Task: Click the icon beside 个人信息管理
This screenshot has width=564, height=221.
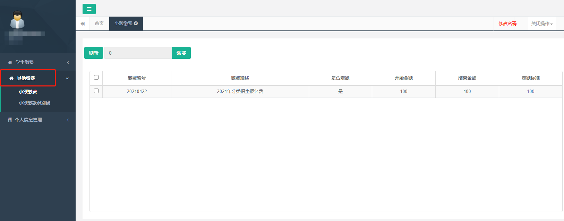Action: point(10,120)
